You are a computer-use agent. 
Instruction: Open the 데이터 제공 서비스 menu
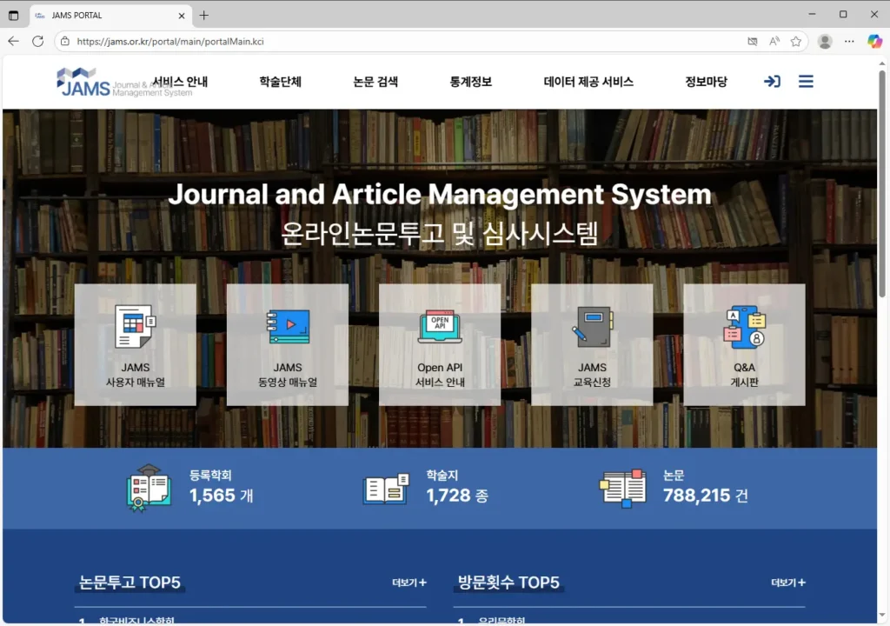click(588, 82)
